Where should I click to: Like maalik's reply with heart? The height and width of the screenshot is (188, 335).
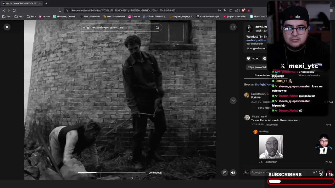tap(327, 162)
